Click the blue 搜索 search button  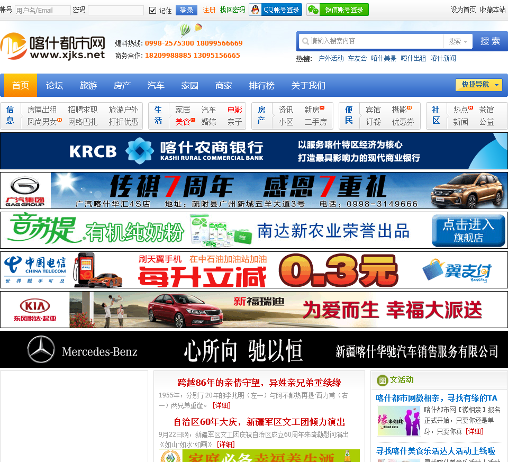tap(490, 41)
